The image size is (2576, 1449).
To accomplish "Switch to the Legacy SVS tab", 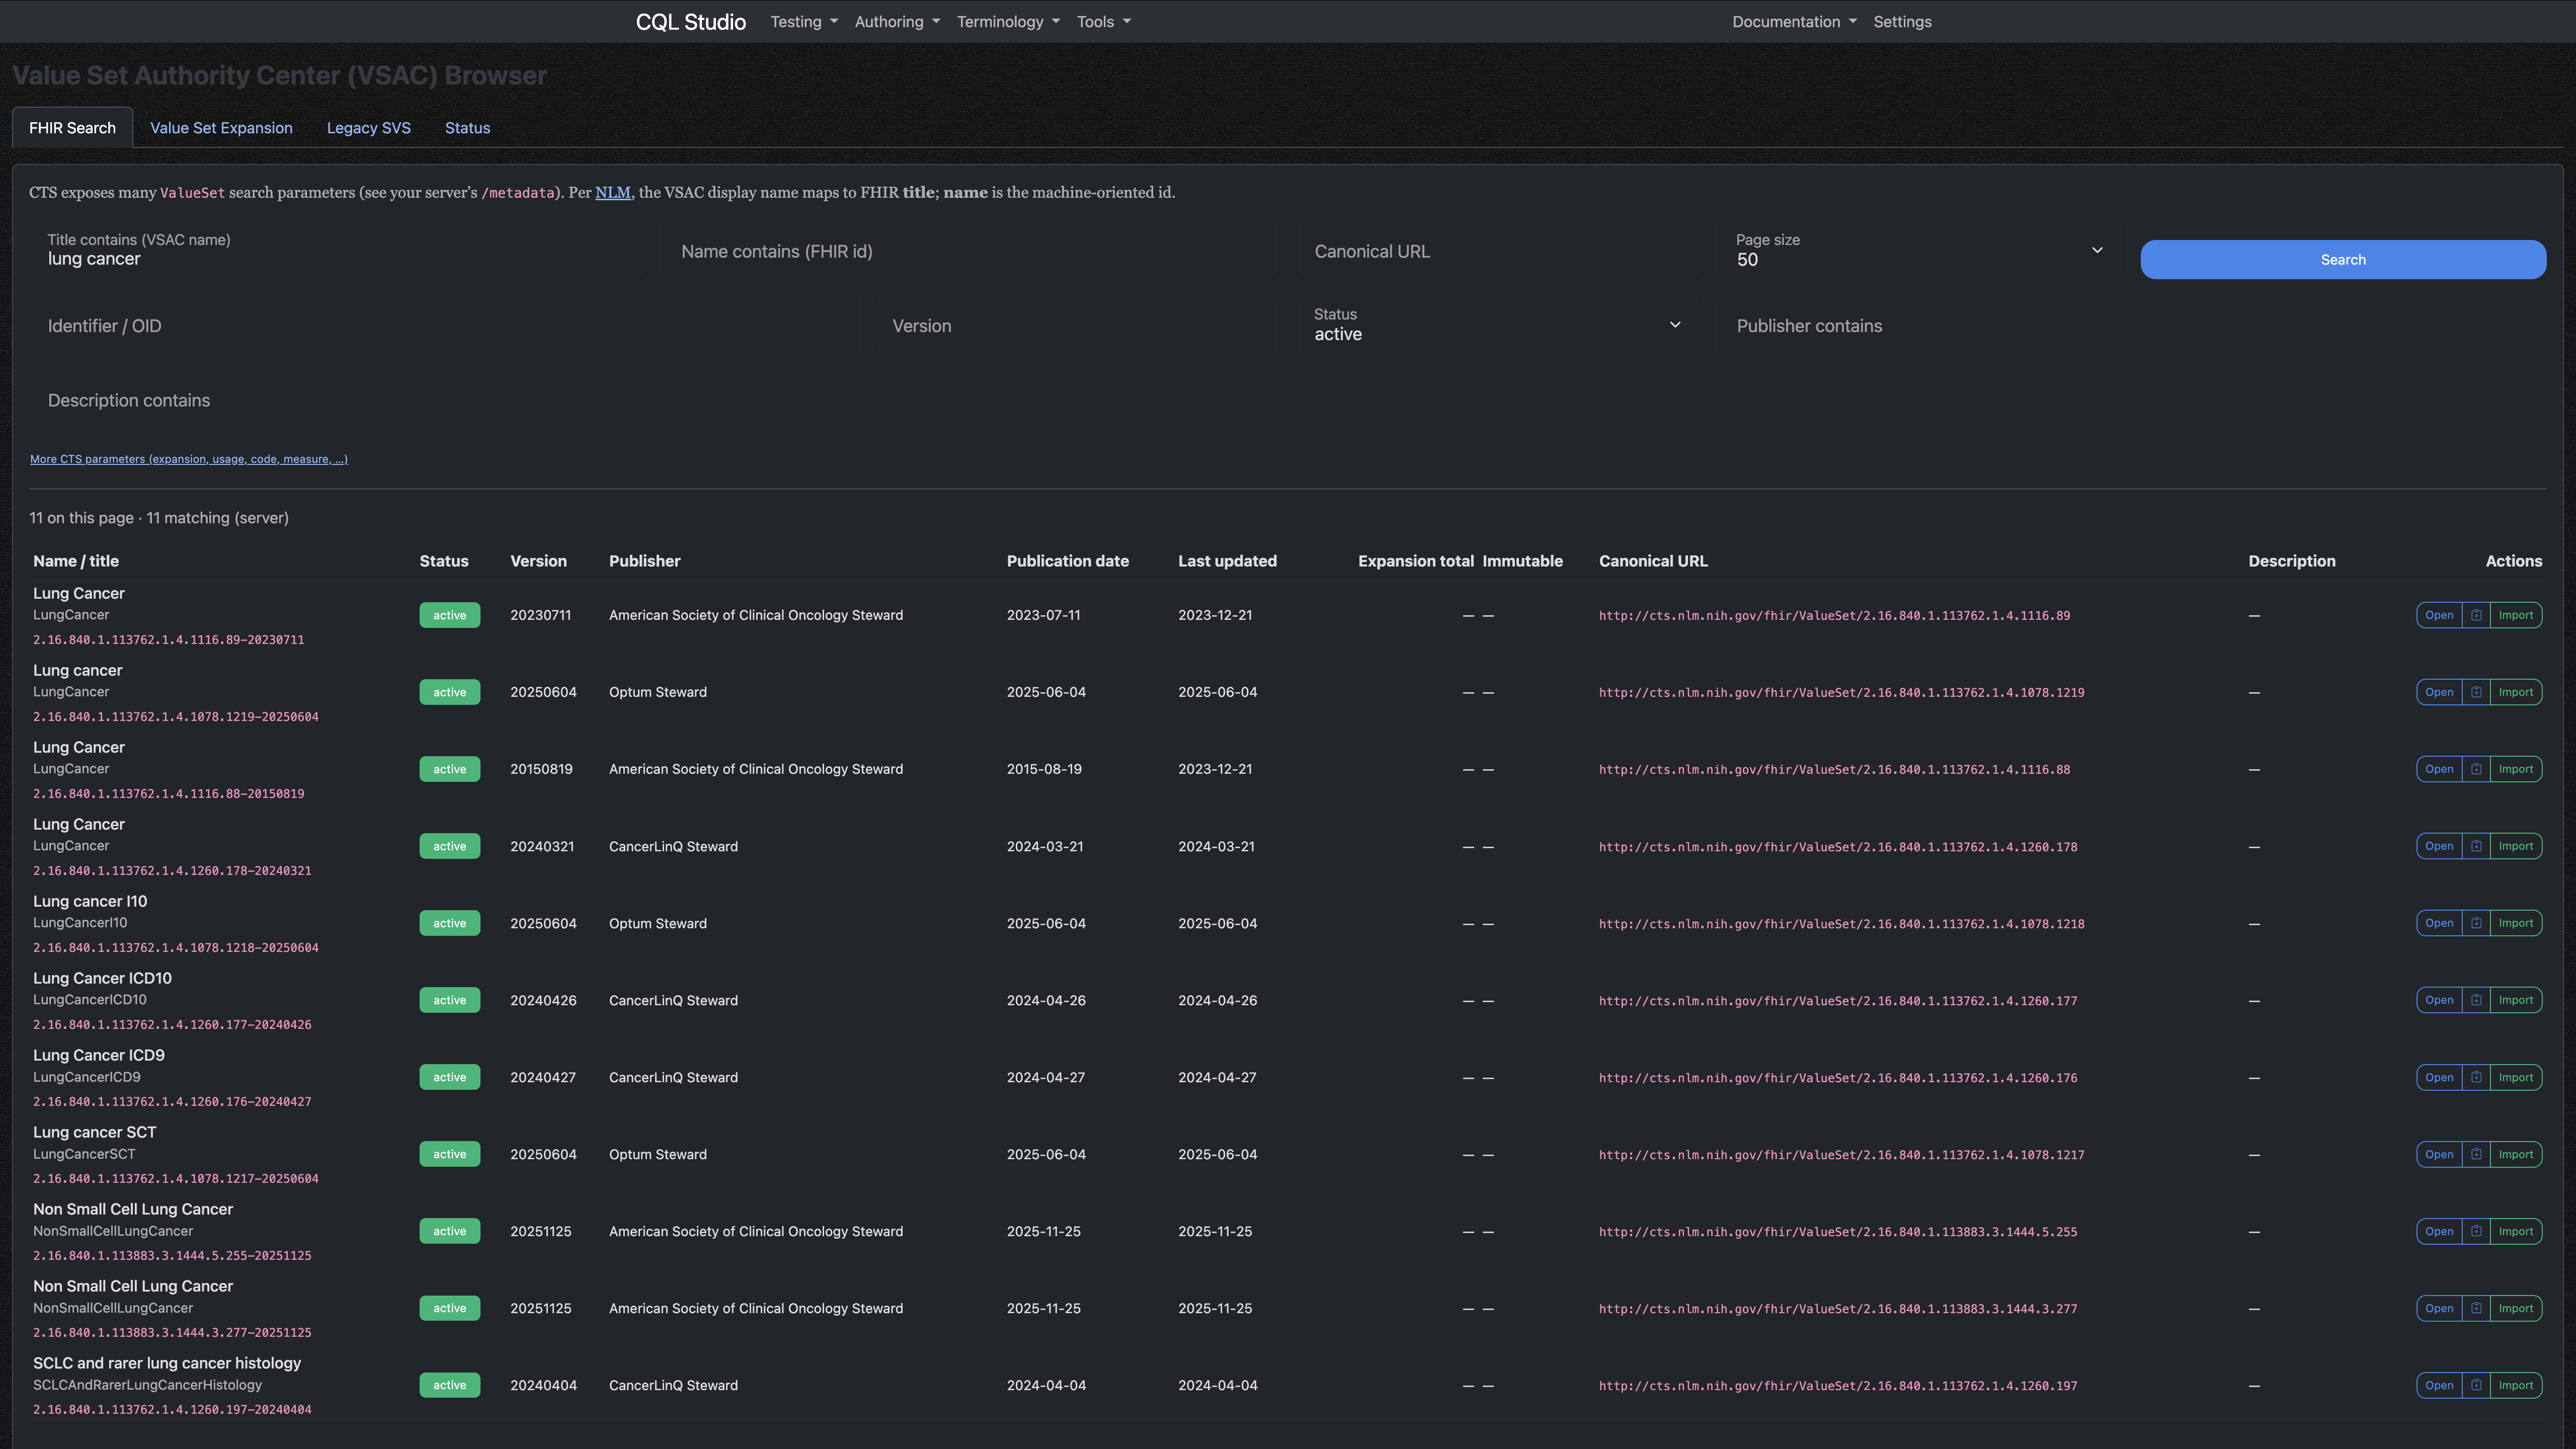I will point(369,128).
